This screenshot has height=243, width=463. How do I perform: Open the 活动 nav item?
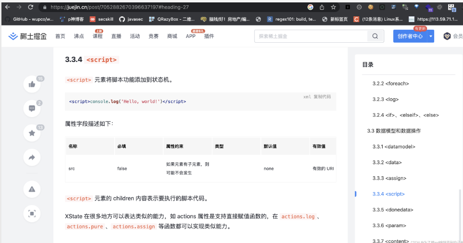click(135, 36)
